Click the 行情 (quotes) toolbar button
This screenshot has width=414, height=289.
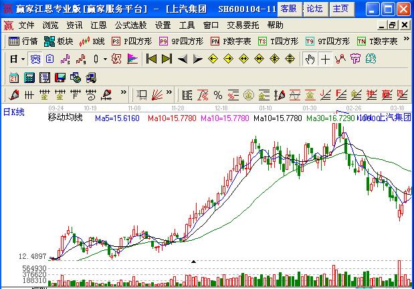(x=23, y=41)
